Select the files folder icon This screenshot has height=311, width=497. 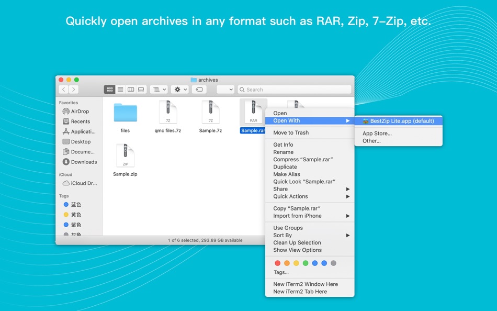coord(125,113)
